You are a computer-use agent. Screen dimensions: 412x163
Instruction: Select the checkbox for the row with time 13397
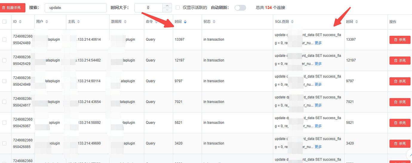(x=4, y=39)
